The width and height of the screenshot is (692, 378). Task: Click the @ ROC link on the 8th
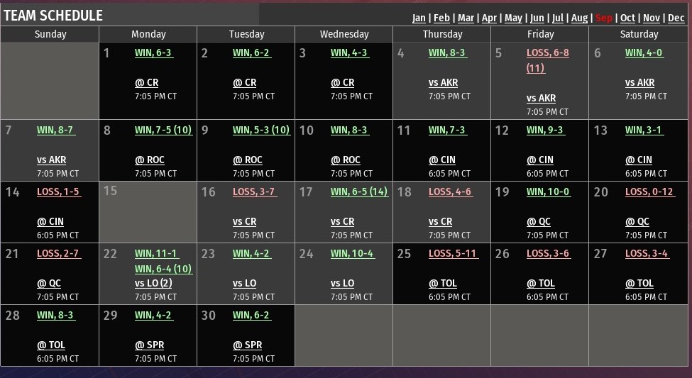(x=149, y=160)
